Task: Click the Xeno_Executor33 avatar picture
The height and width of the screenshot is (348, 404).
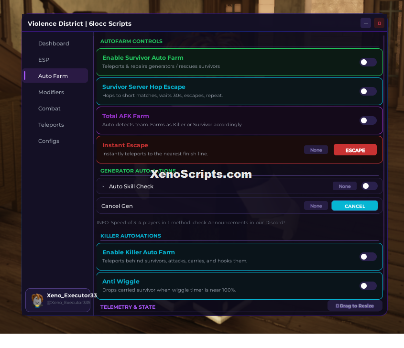Action: pyautogui.click(x=37, y=300)
